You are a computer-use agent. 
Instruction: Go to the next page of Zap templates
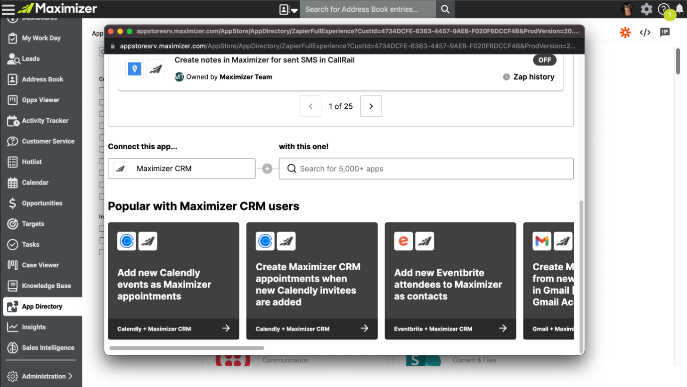pos(371,106)
